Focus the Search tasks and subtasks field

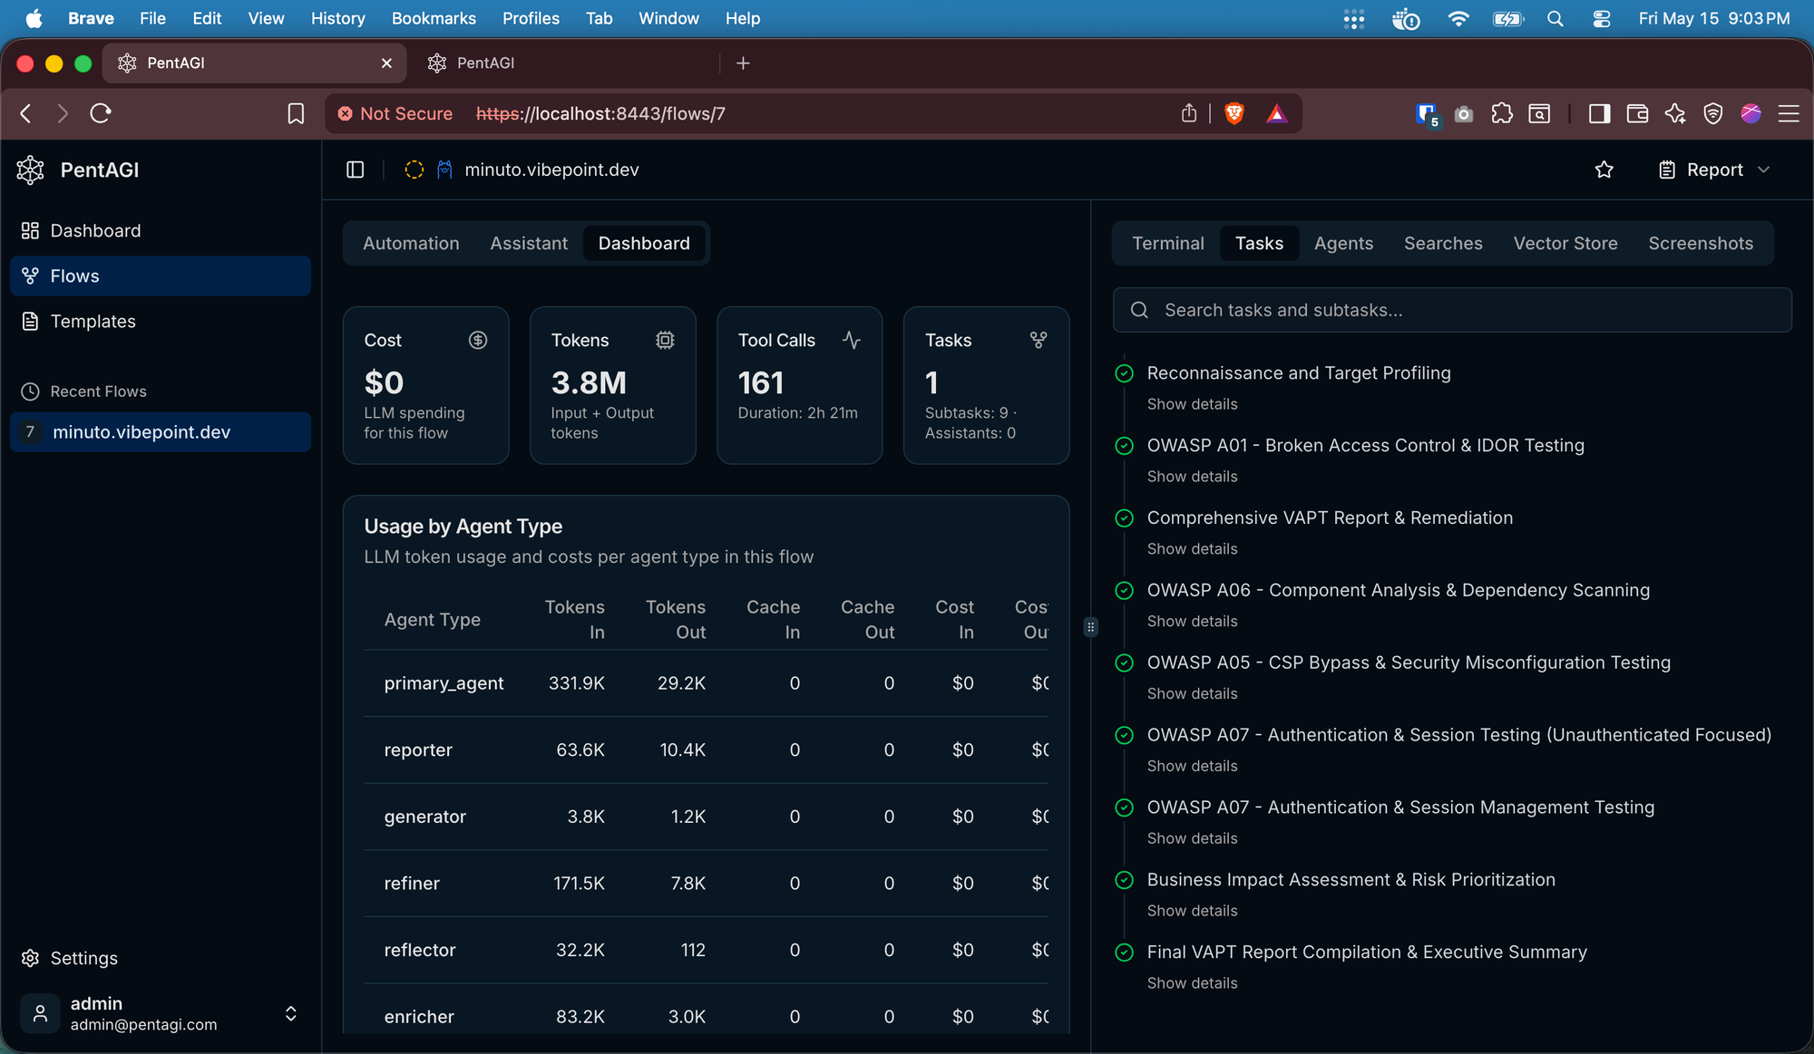point(1452,310)
